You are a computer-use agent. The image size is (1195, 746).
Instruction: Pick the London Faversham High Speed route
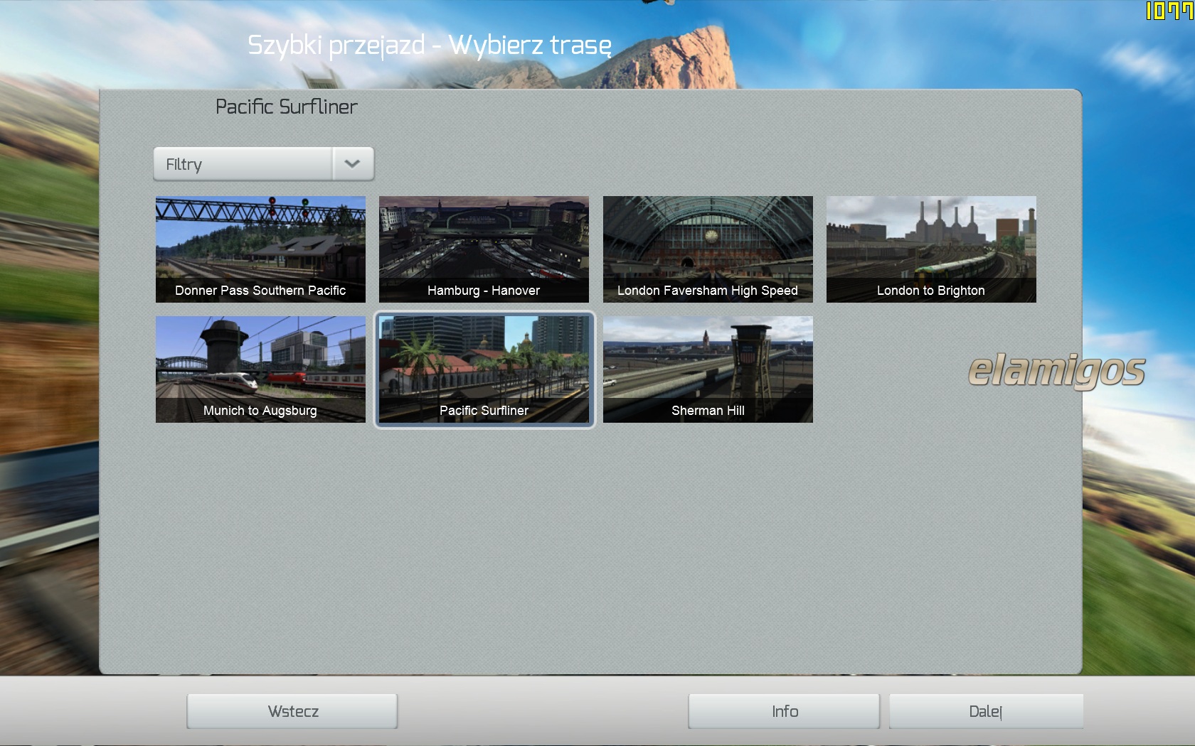click(x=708, y=249)
